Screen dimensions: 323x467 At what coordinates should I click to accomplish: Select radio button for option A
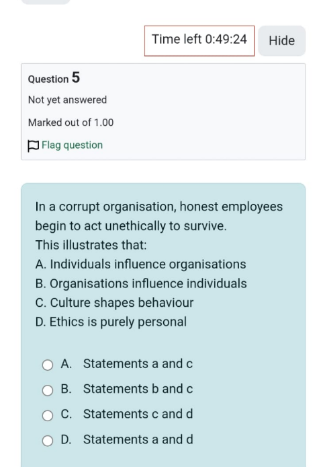tap(48, 365)
